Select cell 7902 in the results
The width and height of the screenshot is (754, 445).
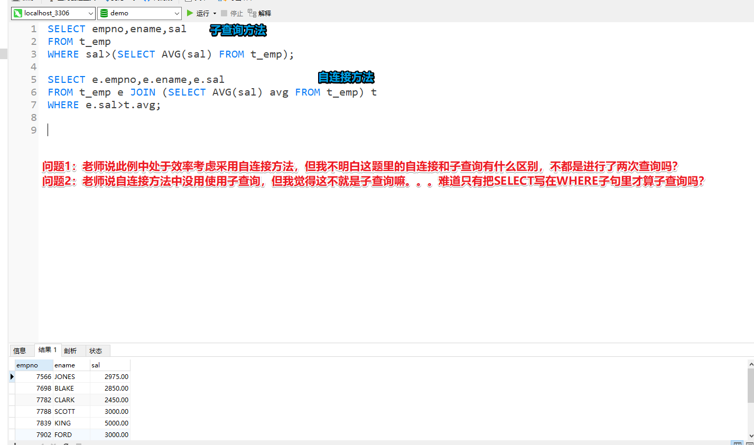[34, 434]
